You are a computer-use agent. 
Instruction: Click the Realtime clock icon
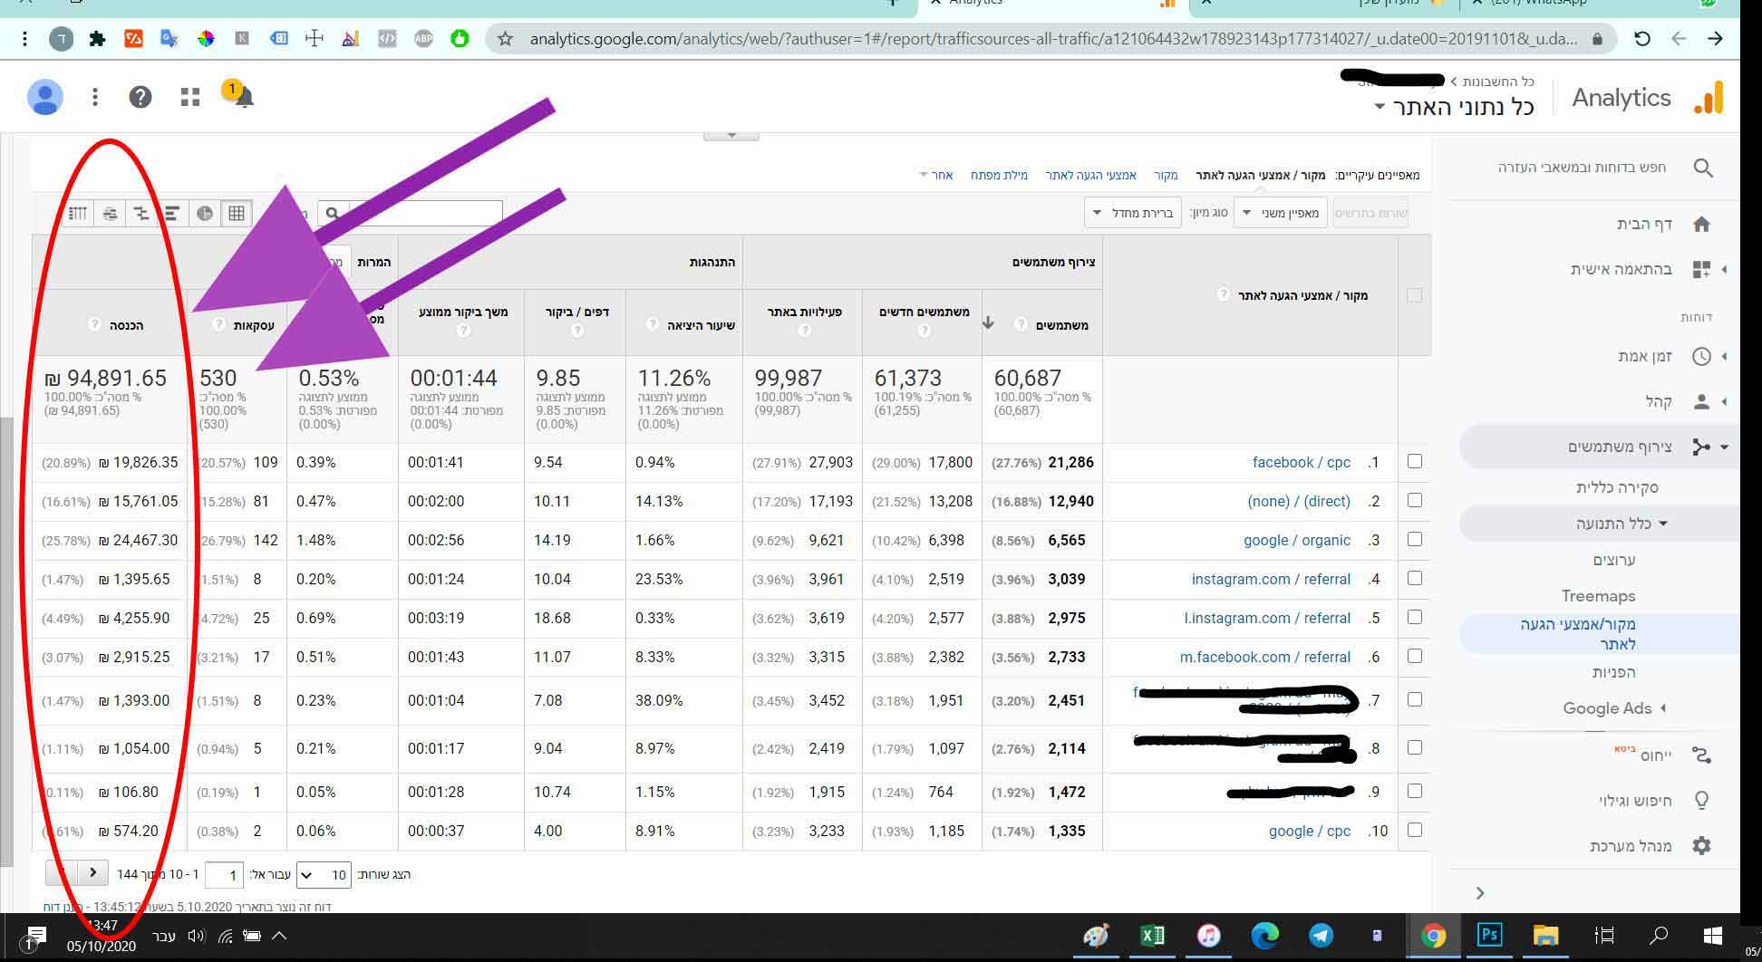[1702, 356]
